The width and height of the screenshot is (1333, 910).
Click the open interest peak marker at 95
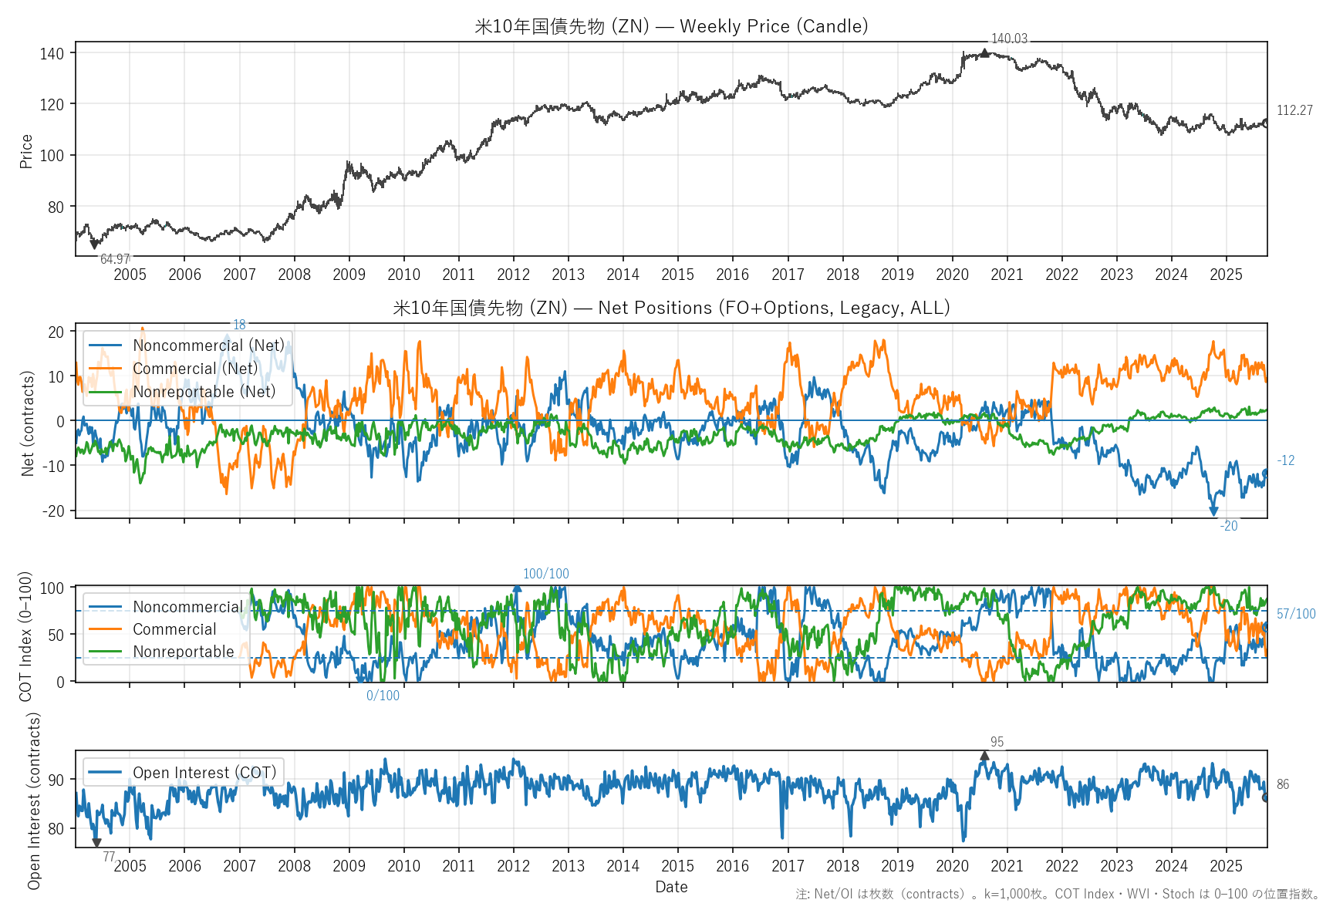984,756
